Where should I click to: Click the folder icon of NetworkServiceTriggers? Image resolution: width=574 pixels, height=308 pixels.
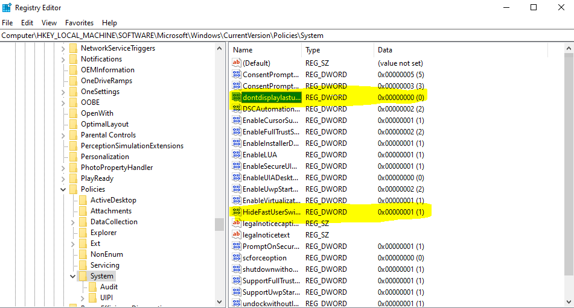[x=73, y=48]
